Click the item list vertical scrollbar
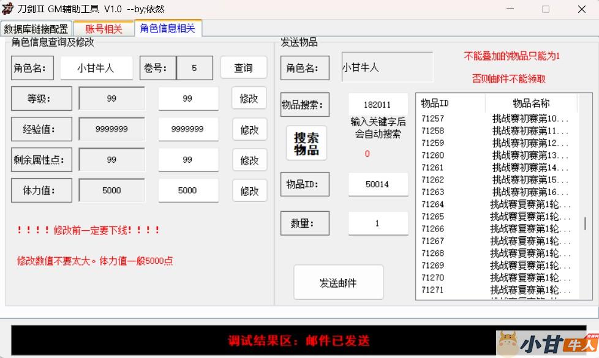Image resolution: width=599 pixels, height=358 pixels. [585, 223]
